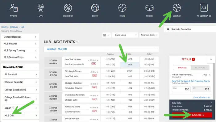Collapse Baseball - MLB (14) group
216x122 pixels.
click(x=156, y=49)
